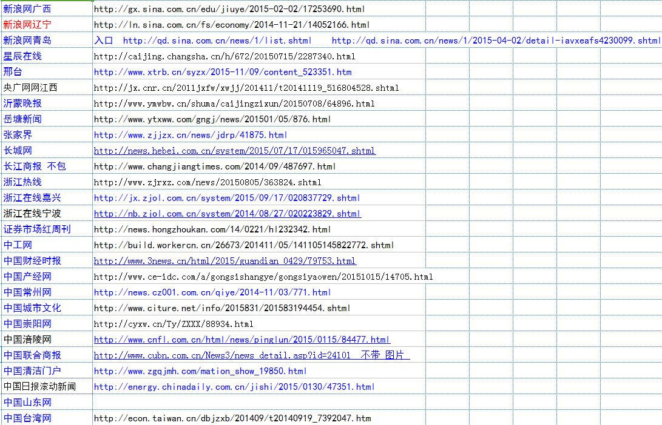The height and width of the screenshot is (425, 662).
Task: Click the qd.sina.com.cn list.shtml URL cell
Action: [x=217, y=41]
